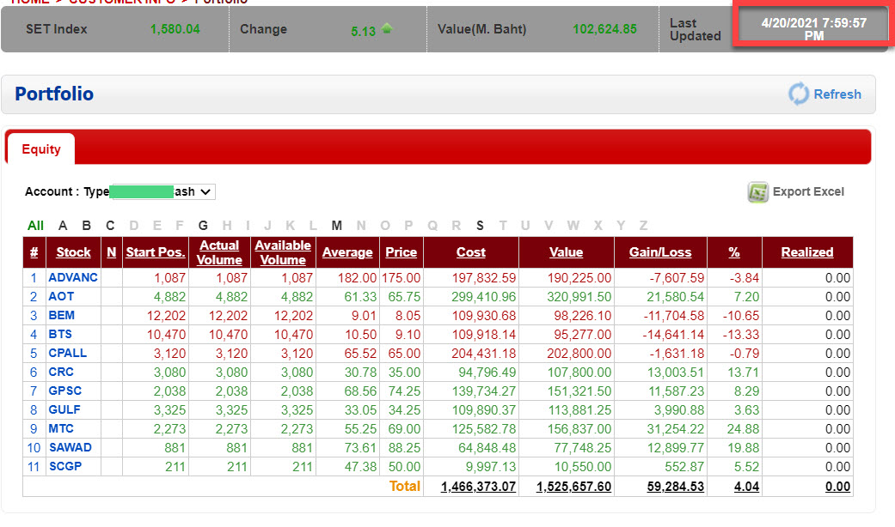Click the orange Total label
The image size is (895, 527).
[x=405, y=486]
